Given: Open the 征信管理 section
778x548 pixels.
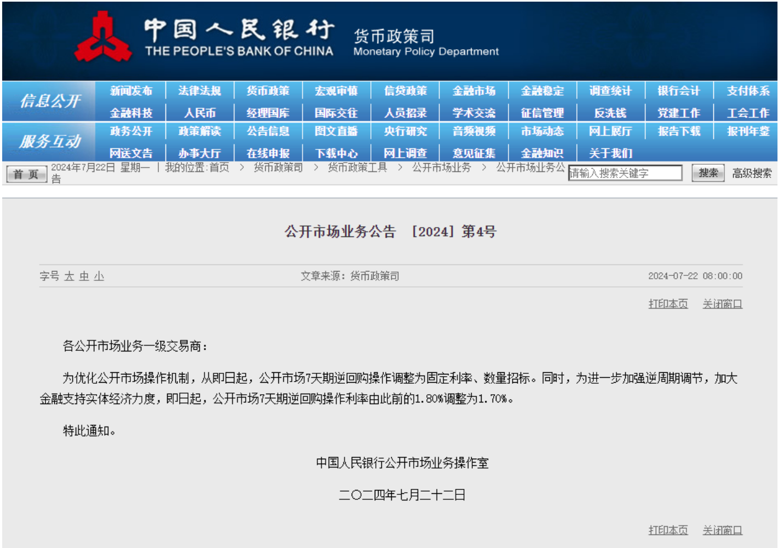Looking at the screenshot, I should (542, 113).
